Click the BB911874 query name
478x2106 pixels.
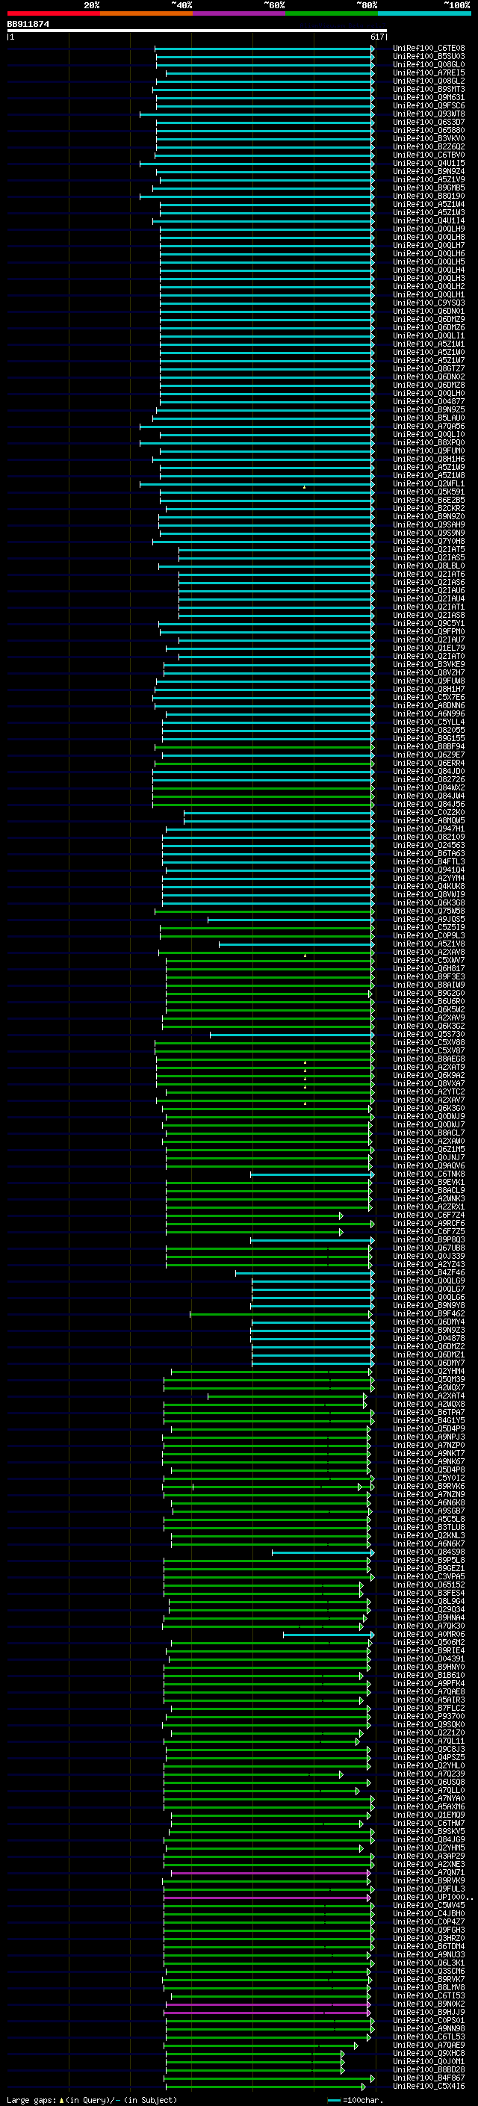[x=28, y=25]
